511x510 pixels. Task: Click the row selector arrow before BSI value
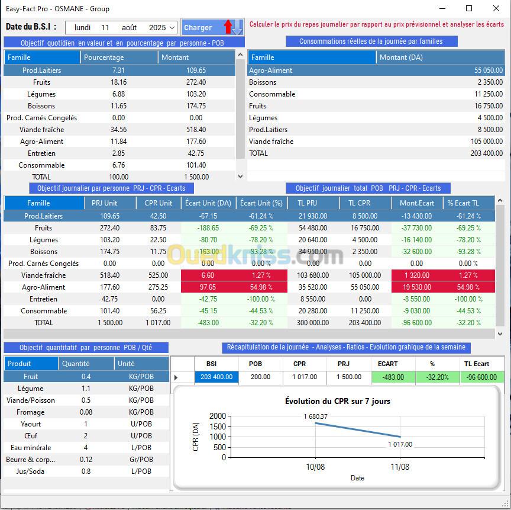pyautogui.click(x=176, y=377)
